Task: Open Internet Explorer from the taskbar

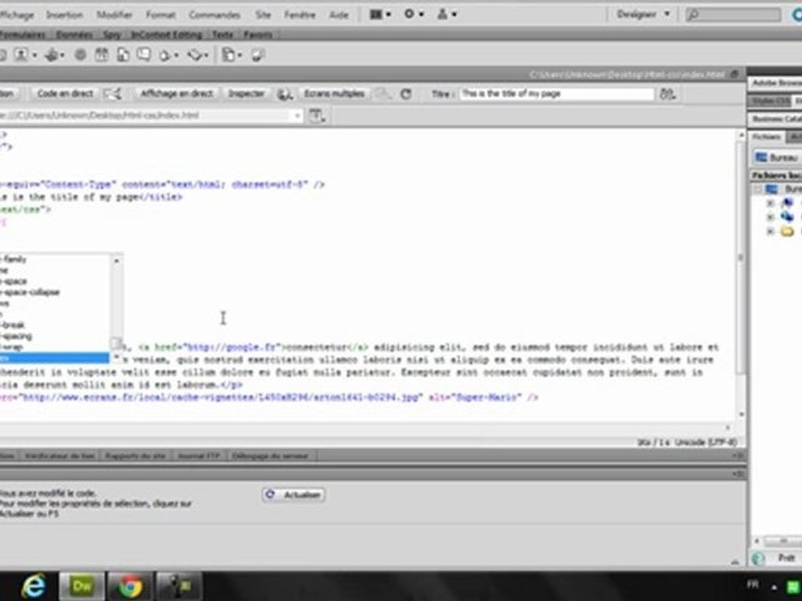Action: pyautogui.click(x=33, y=586)
